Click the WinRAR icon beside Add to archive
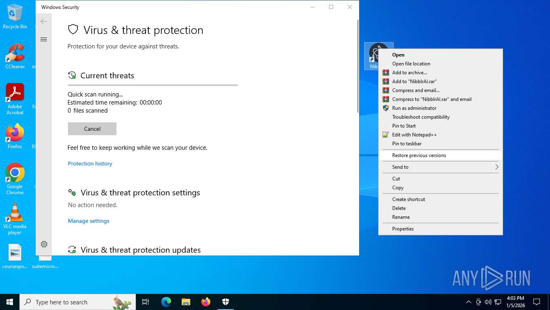This screenshot has width=550, height=310. [x=386, y=73]
